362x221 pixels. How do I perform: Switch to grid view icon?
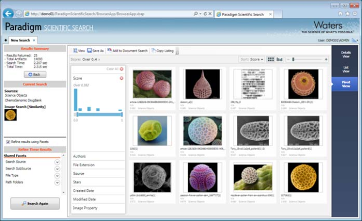point(271,59)
